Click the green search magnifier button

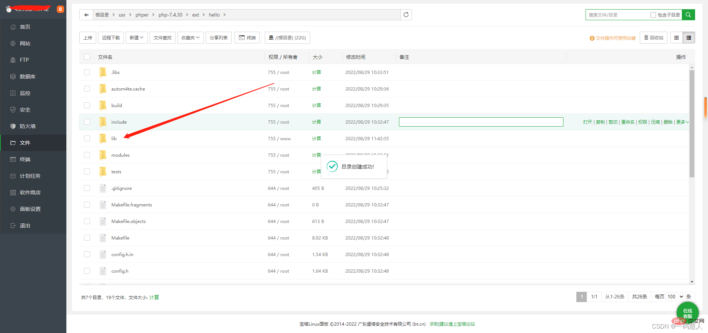(x=688, y=15)
